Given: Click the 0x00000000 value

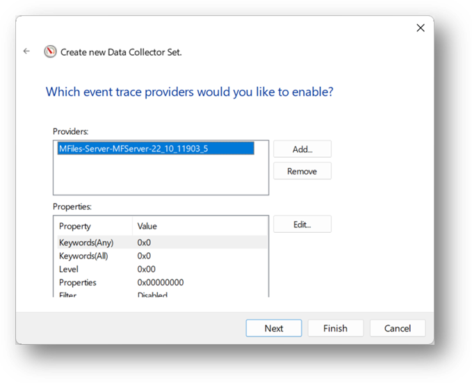Looking at the screenshot, I should pos(161,282).
